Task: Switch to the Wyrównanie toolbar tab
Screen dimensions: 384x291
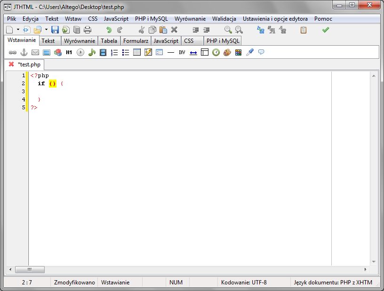Action: pyautogui.click(x=80, y=41)
